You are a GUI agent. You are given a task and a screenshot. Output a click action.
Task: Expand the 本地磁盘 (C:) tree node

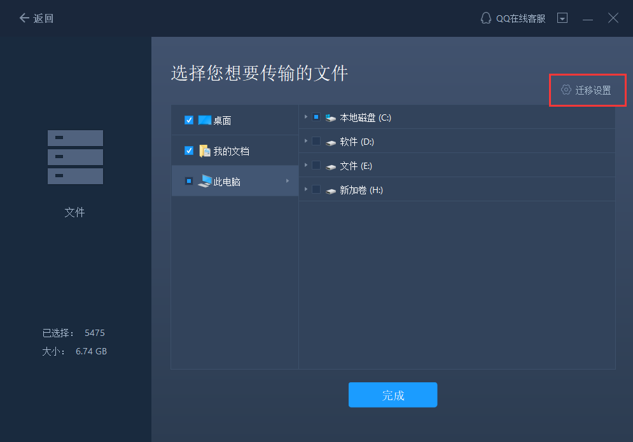(x=305, y=117)
